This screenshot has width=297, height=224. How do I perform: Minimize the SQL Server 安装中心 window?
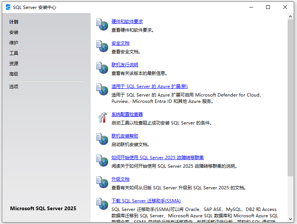tap(251, 7)
